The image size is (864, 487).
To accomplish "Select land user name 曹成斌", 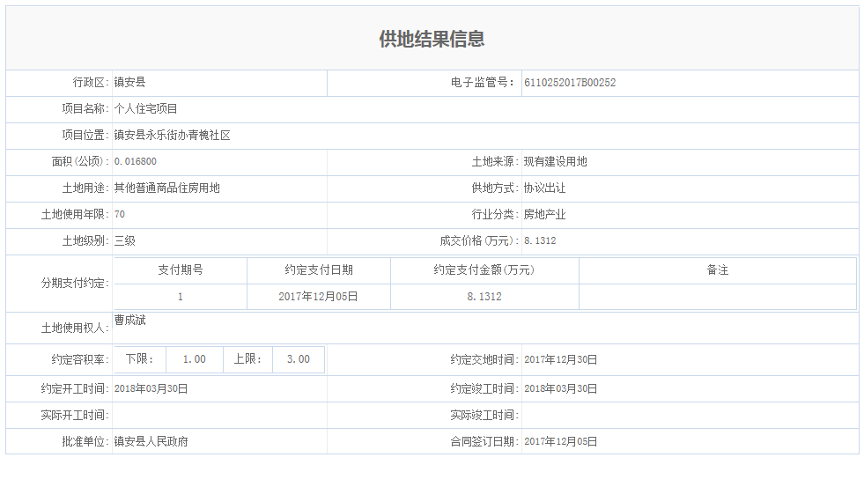I will [x=130, y=320].
